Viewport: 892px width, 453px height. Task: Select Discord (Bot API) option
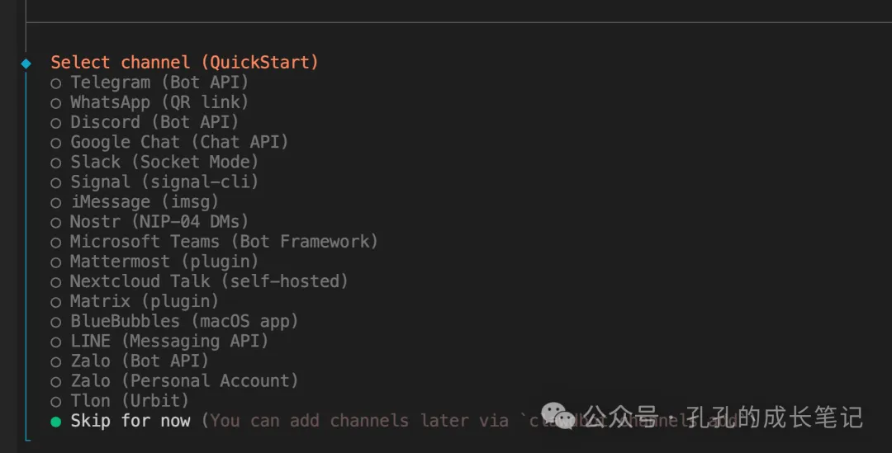[154, 122]
